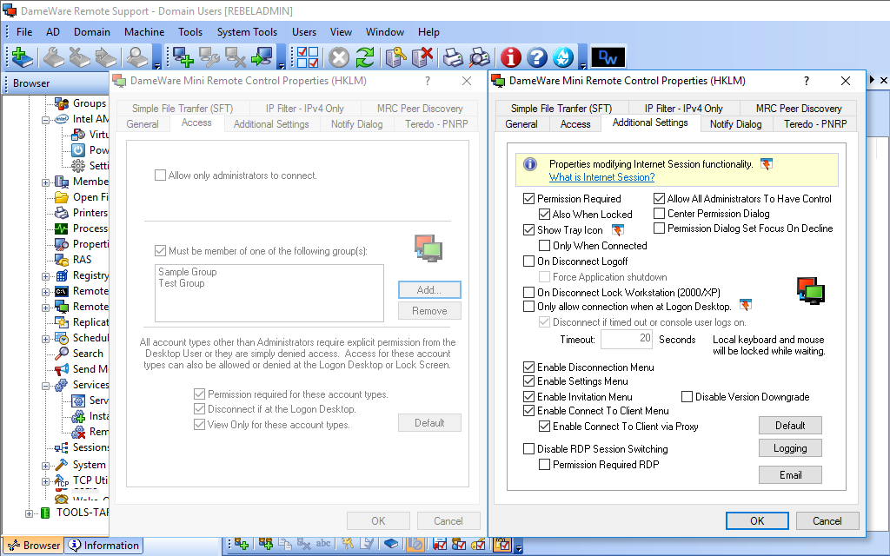Uncheck Show Tray Icon option
The height and width of the screenshot is (556, 890).
pos(529,230)
